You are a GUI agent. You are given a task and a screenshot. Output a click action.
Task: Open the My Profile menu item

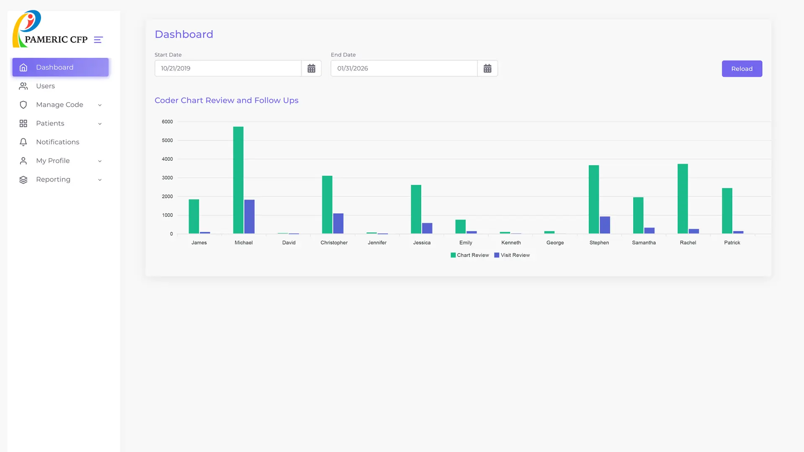click(x=53, y=161)
